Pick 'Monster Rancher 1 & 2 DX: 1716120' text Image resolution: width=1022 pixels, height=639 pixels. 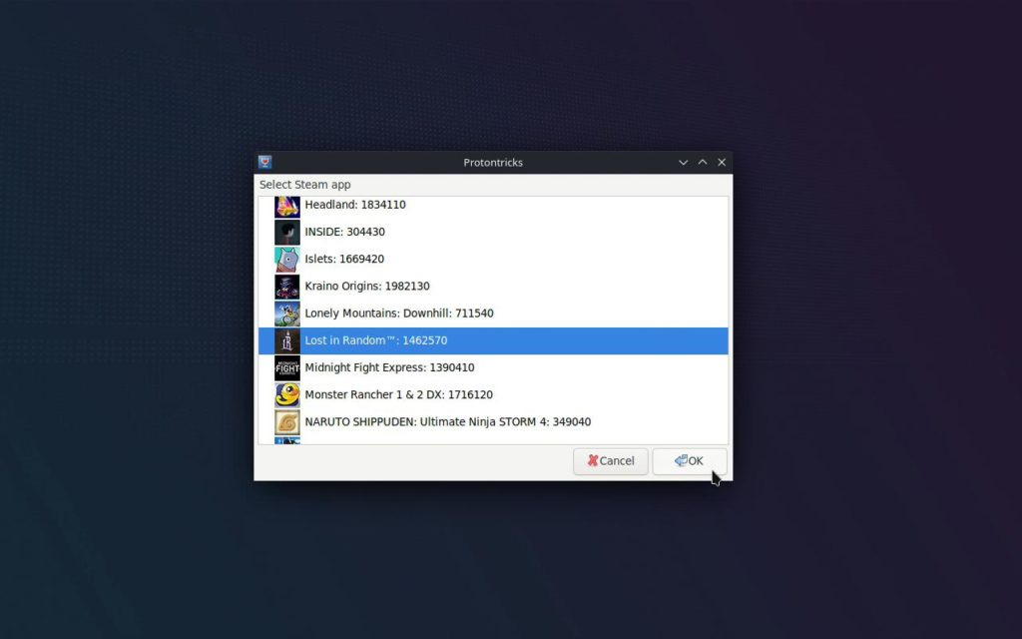pyautogui.click(x=398, y=394)
